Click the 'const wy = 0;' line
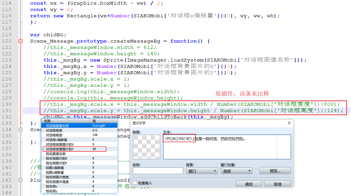The width and height of the screenshot is (351, 196). [51, 10]
